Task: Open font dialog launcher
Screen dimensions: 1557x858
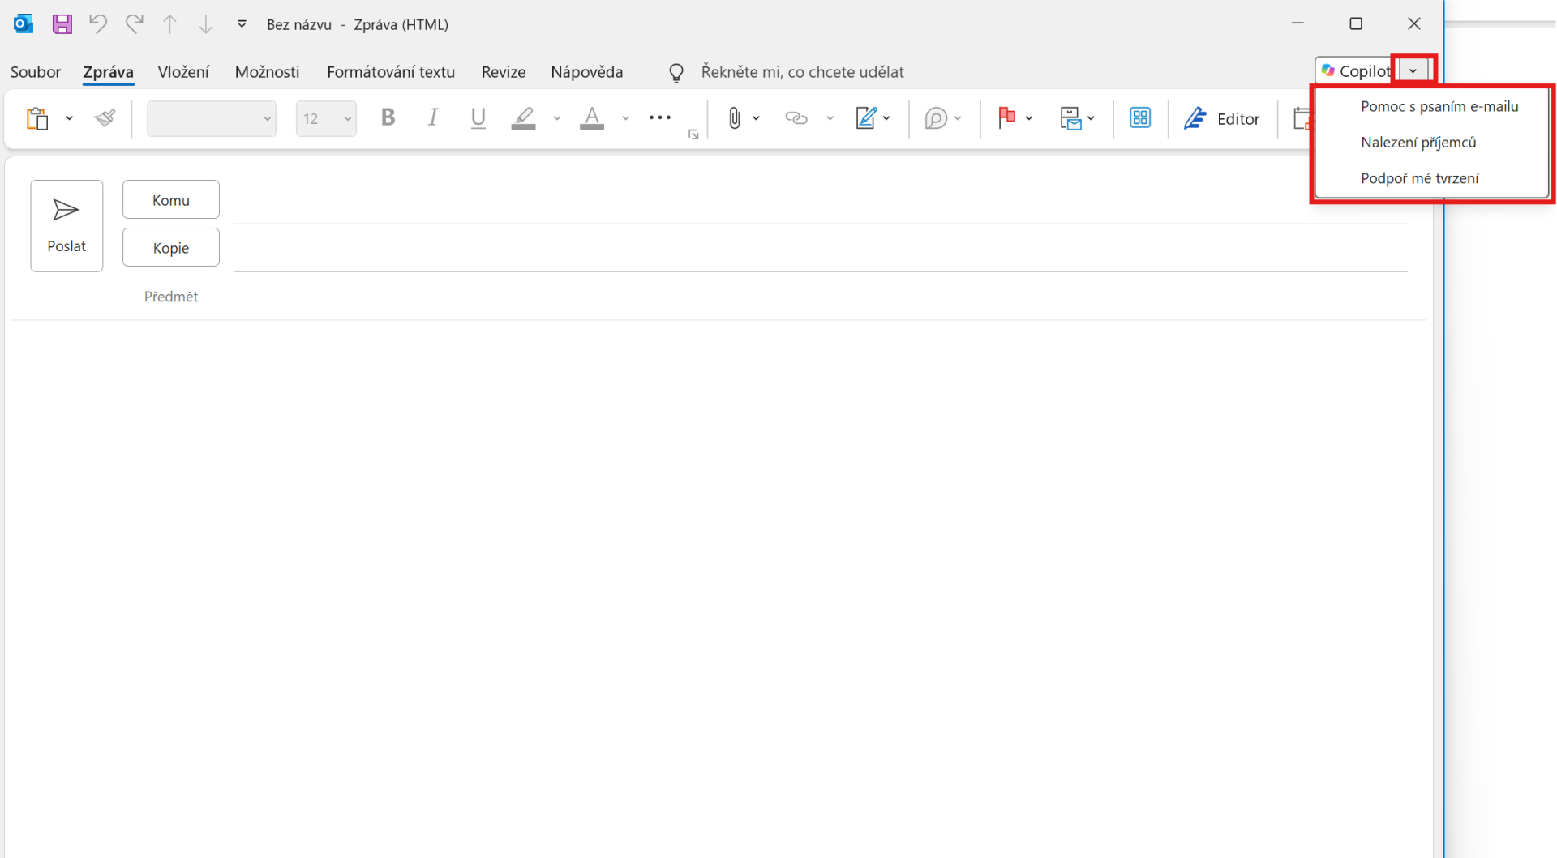Action: [x=693, y=134]
